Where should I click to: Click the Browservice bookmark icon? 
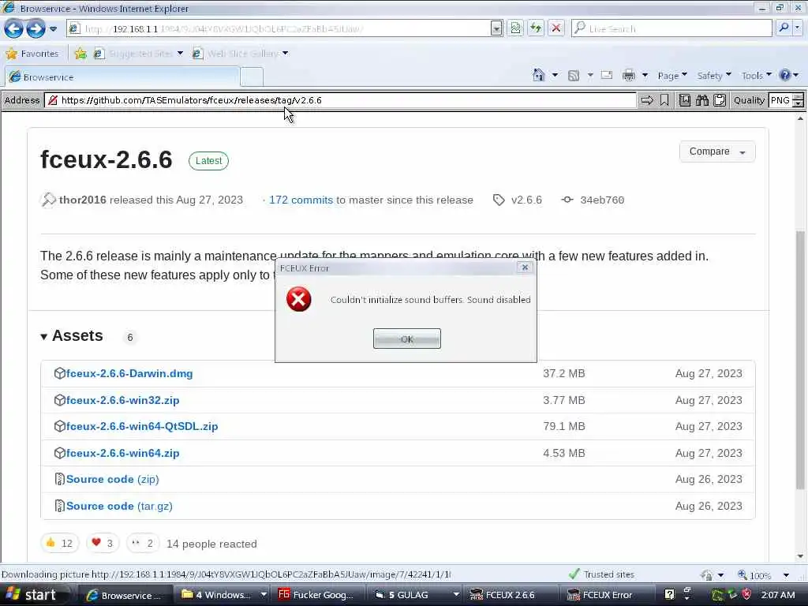[x=664, y=100]
